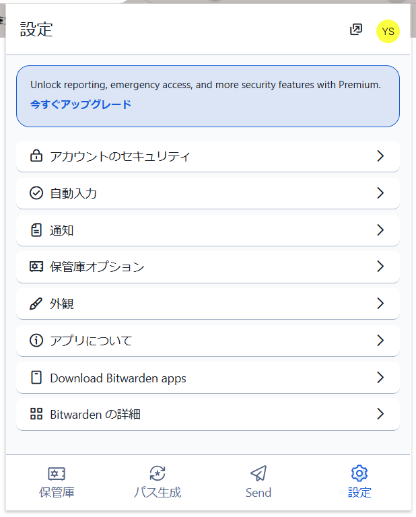Click the 今すぐアップグレード link
416x517 pixels.
[x=81, y=104]
